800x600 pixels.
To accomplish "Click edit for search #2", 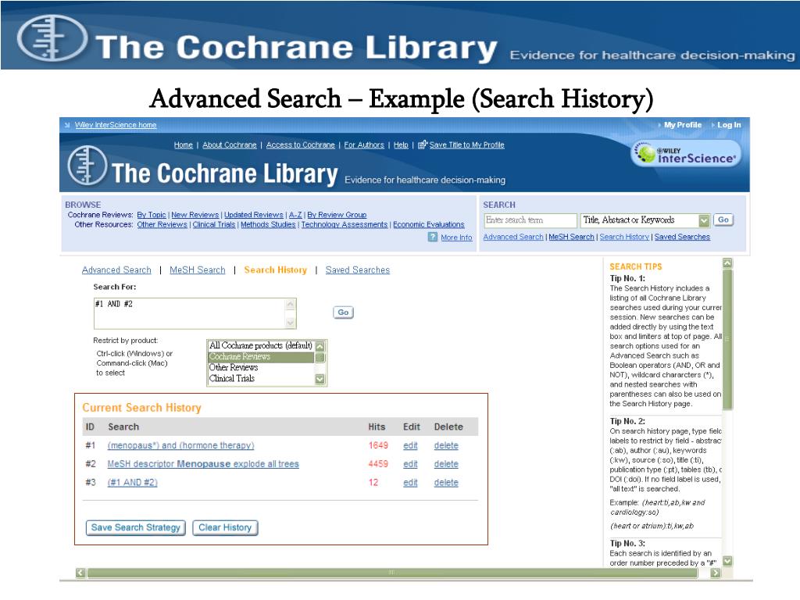I will tap(410, 464).
